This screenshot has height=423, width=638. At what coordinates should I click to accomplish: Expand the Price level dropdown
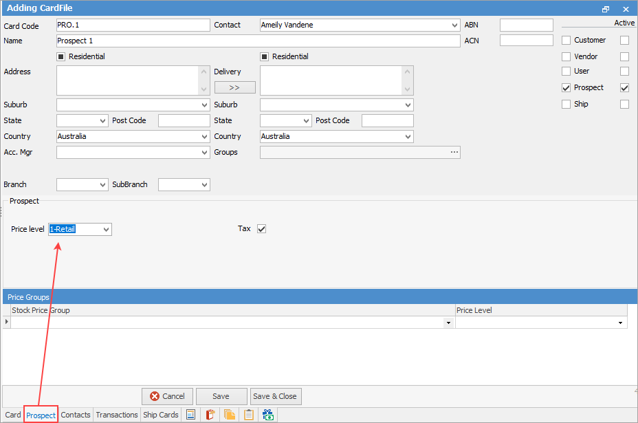click(106, 229)
